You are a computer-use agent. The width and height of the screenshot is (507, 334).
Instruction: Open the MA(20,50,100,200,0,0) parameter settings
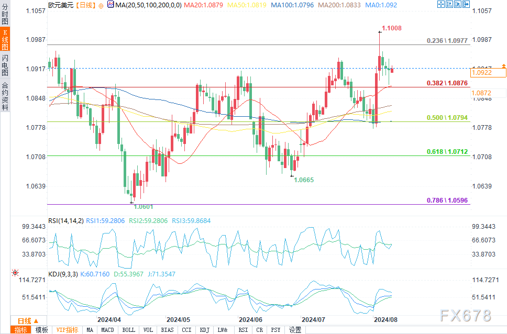[x=148, y=5]
